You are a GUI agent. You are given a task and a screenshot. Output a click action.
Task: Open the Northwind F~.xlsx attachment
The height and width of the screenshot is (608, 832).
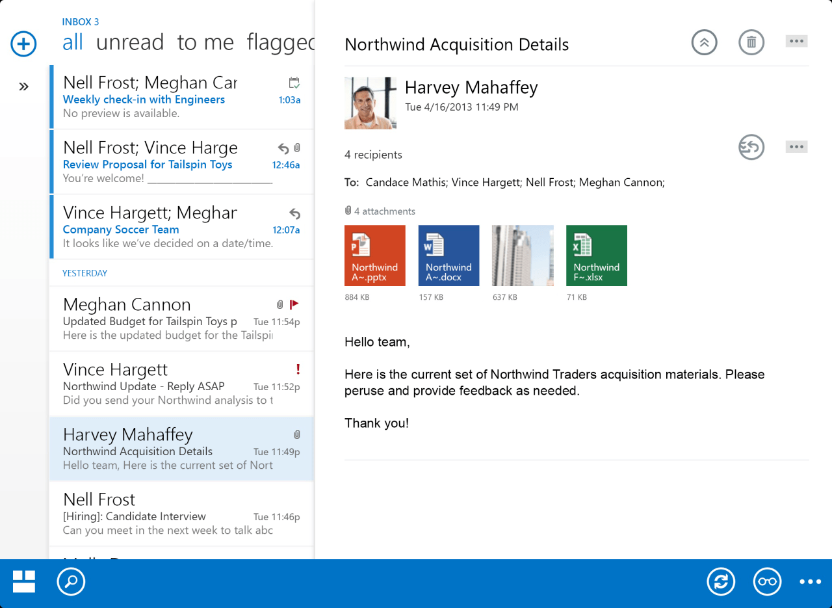click(x=596, y=256)
